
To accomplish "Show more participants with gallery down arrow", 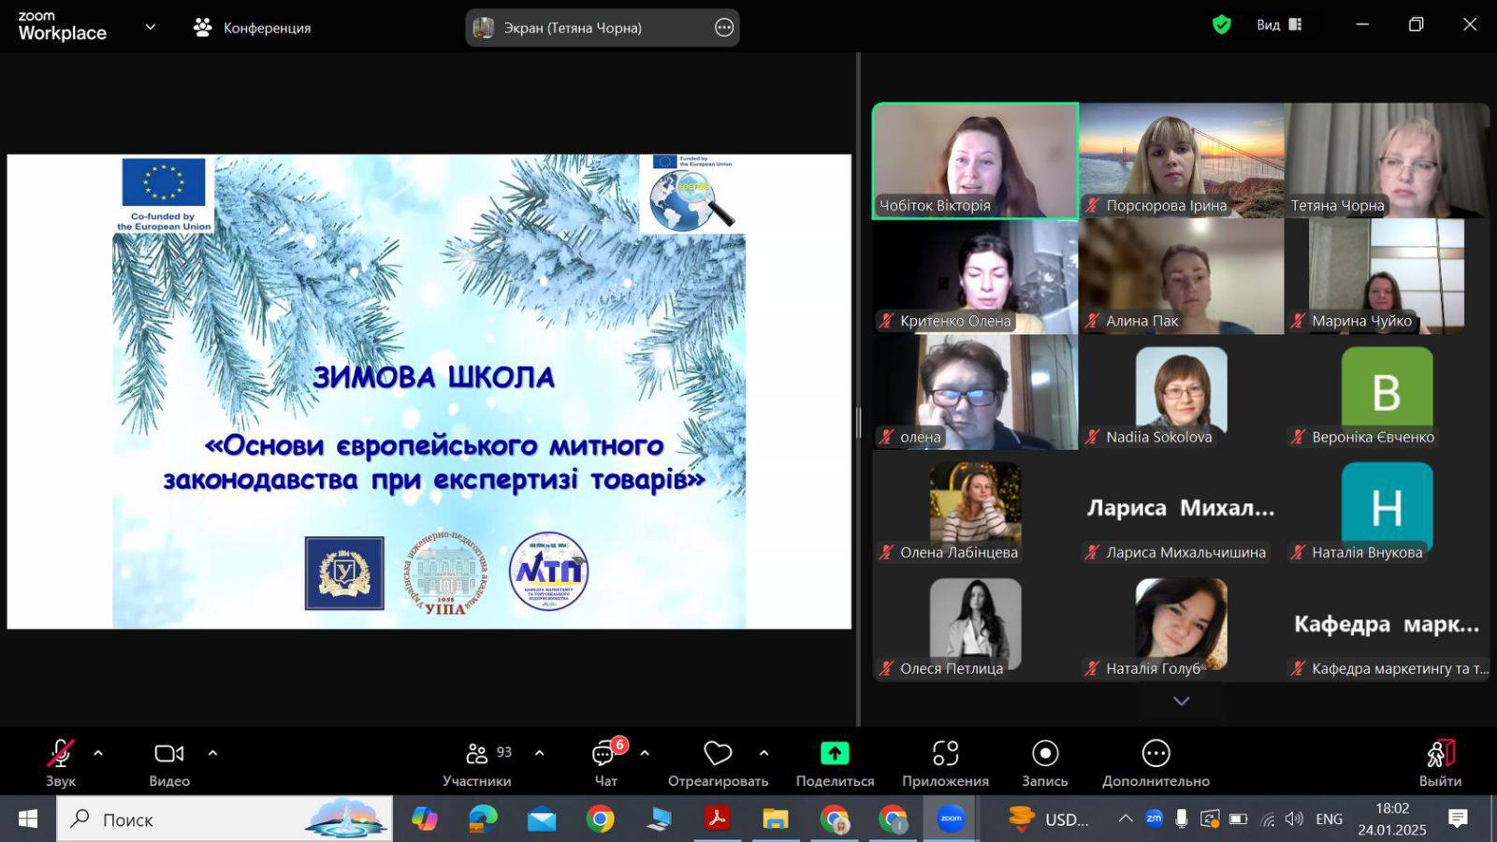I will (x=1181, y=701).
